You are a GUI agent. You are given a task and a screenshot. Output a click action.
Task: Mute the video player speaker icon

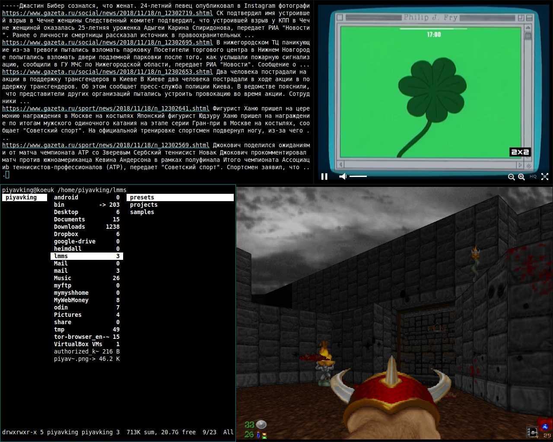[x=343, y=176]
